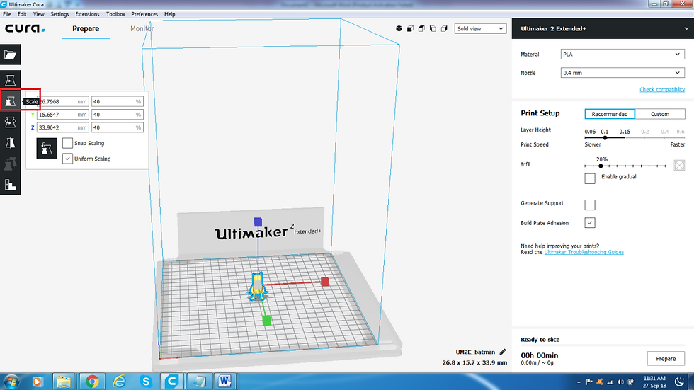This screenshot has width=694, height=390.
Task: Open the Nozzle size dropdown
Action: pyautogui.click(x=622, y=73)
